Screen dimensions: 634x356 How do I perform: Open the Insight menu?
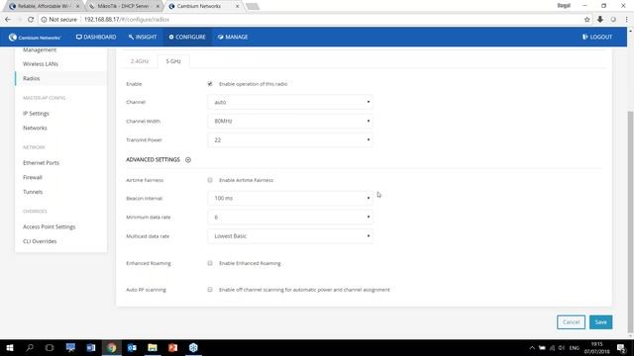click(143, 37)
